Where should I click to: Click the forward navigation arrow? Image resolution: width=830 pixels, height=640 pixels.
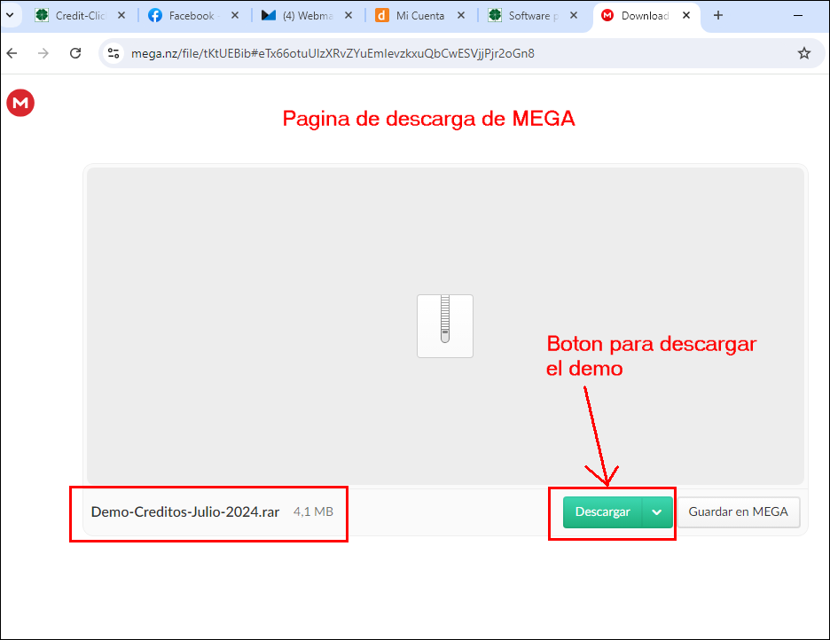[x=43, y=53]
